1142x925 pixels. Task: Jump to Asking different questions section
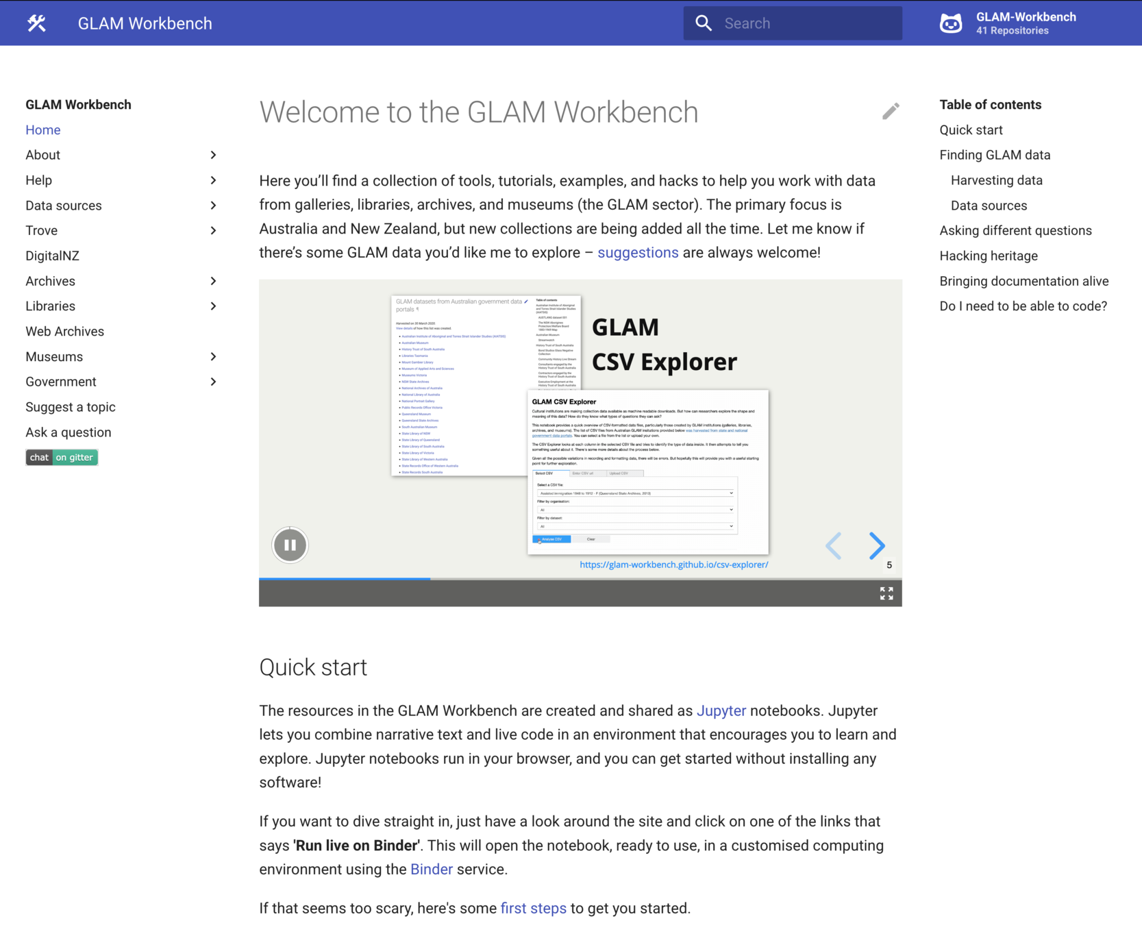pos(1015,231)
